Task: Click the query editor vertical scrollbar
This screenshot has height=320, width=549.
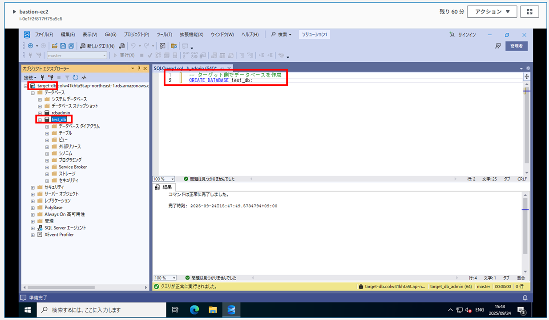Action: [x=527, y=128]
